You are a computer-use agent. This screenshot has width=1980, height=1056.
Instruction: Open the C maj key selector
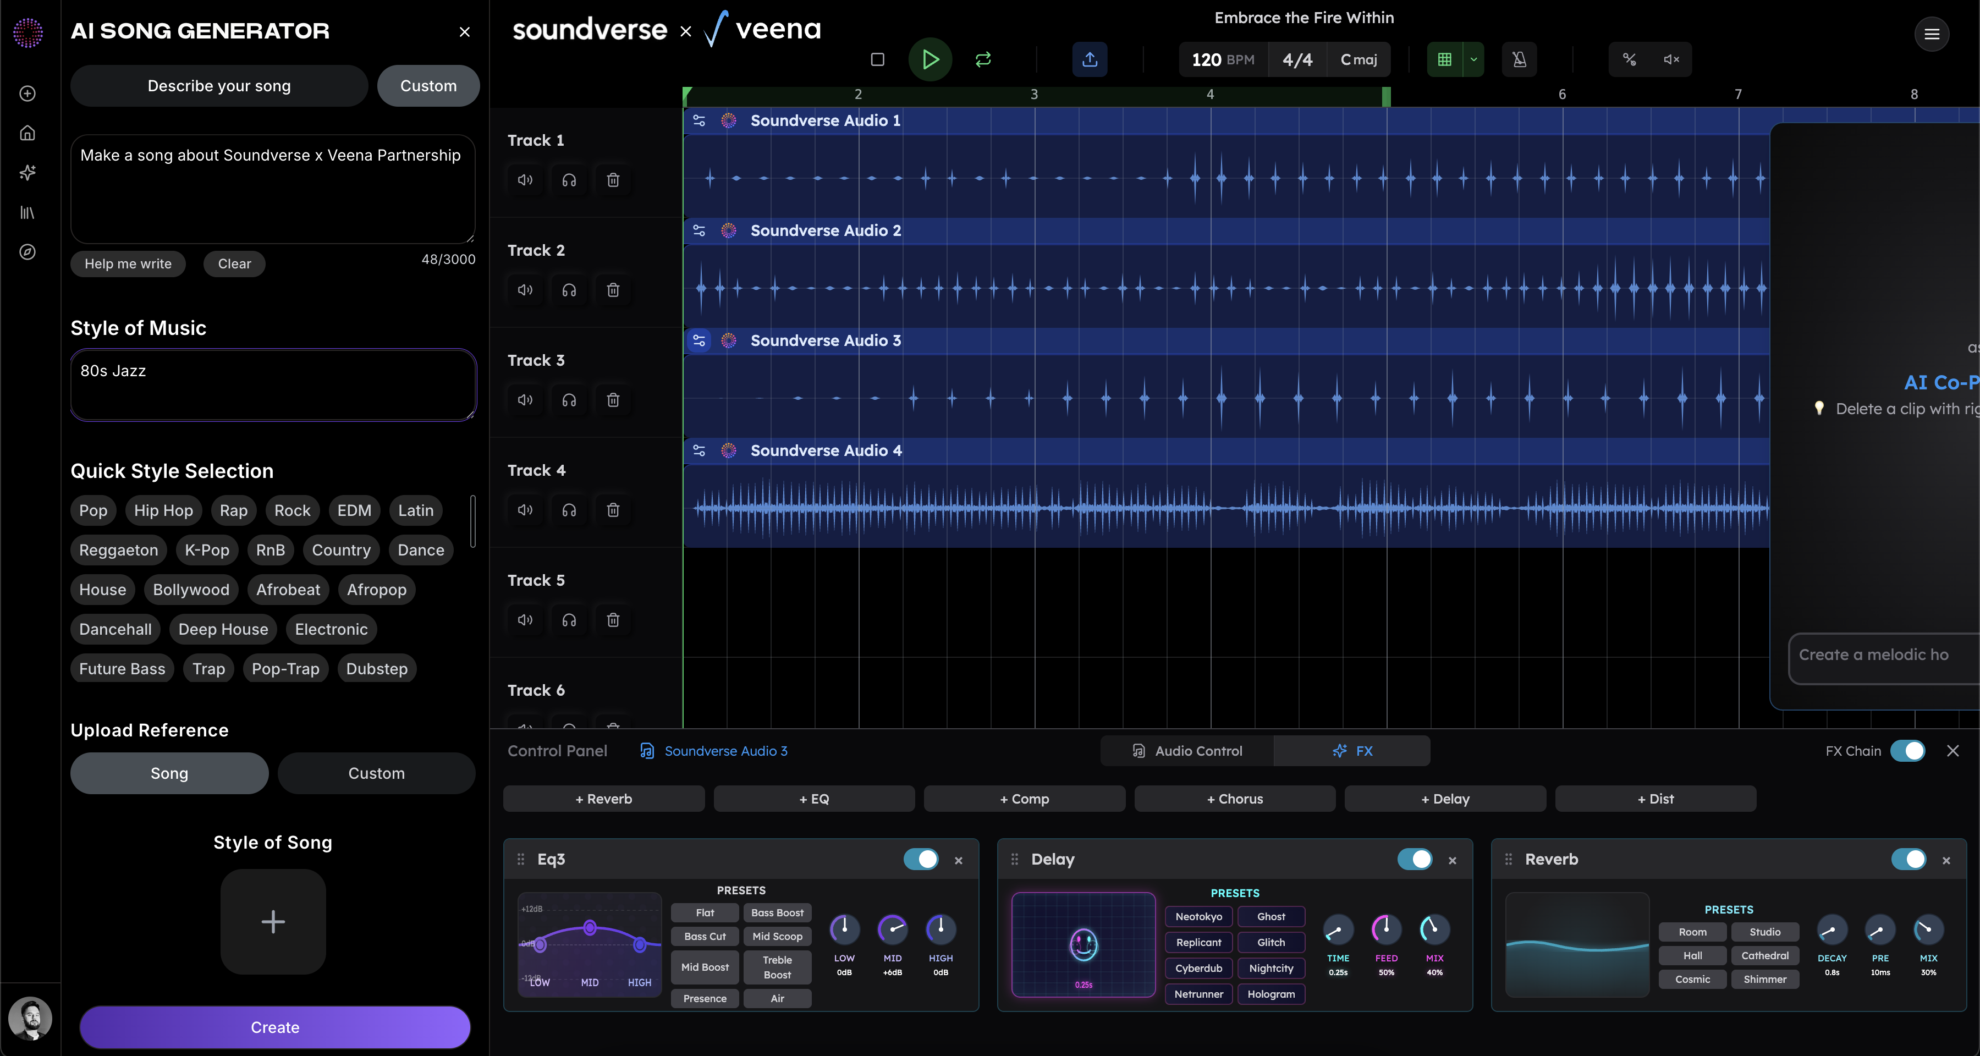coord(1359,59)
